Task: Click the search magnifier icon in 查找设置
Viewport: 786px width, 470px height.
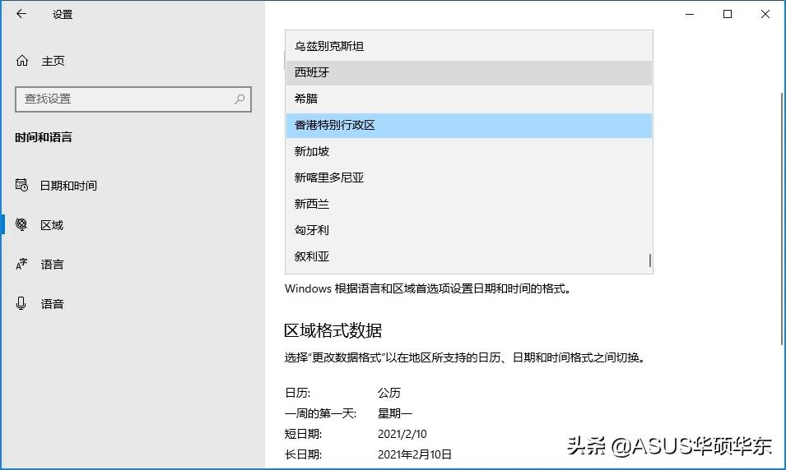Action: click(x=240, y=99)
